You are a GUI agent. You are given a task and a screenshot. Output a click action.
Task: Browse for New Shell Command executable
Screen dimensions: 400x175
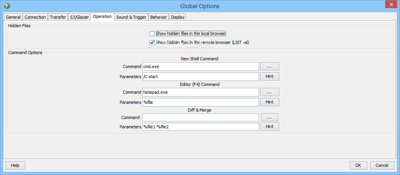[x=270, y=66]
